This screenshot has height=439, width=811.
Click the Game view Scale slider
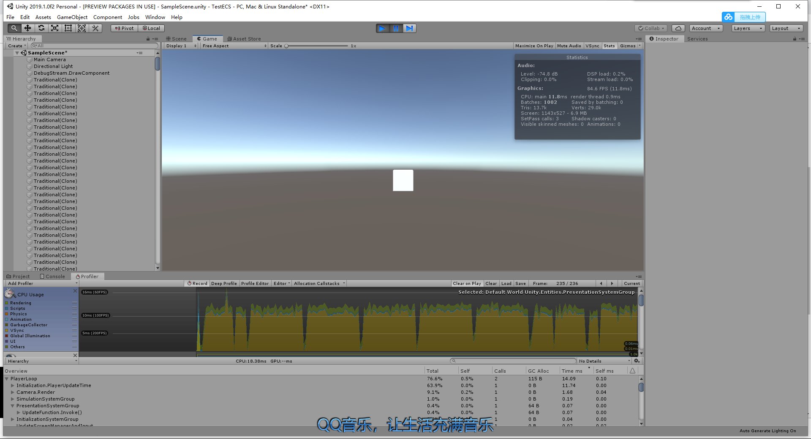tap(317, 46)
